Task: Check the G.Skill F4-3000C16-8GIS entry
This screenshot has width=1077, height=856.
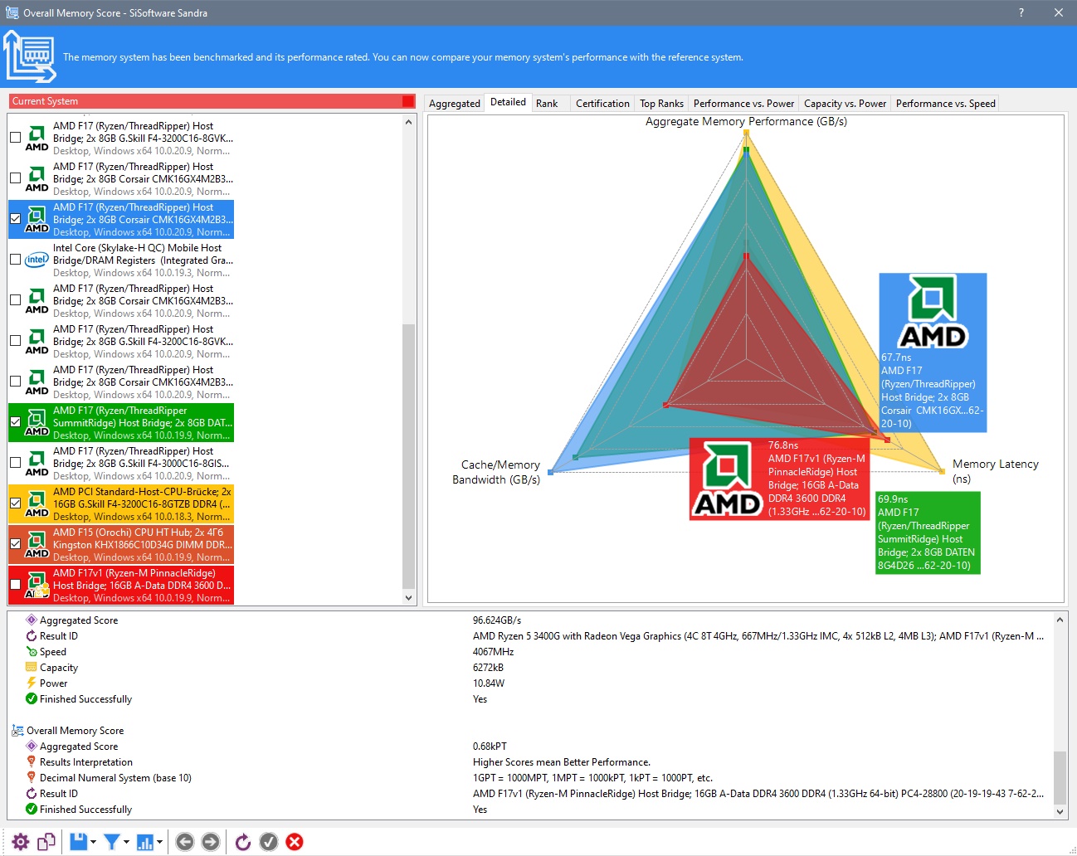Action: click(x=15, y=463)
